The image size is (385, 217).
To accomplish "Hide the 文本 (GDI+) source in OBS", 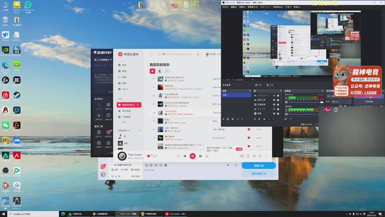I will [x=274, y=95].
